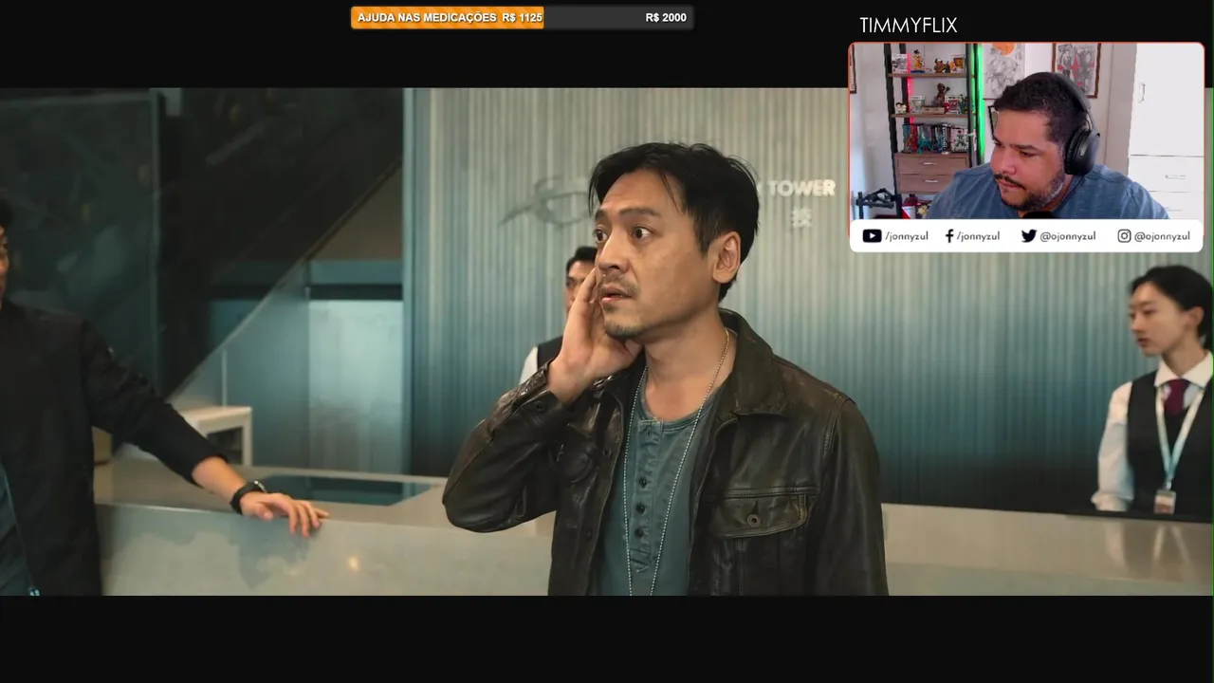Screen dimensions: 1214x683
Task: Click the streamer webcam feed
Action: point(1026,131)
